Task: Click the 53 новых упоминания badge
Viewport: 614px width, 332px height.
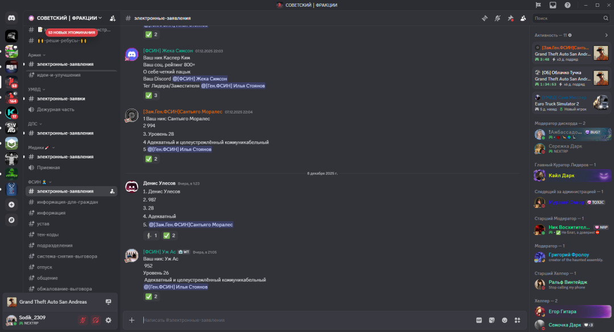Action: pyautogui.click(x=72, y=32)
